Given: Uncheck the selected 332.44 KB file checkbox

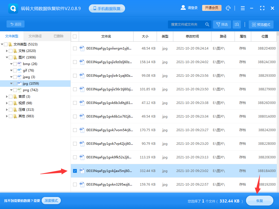Looking at the screenshot, I should [x=75, y=171].
